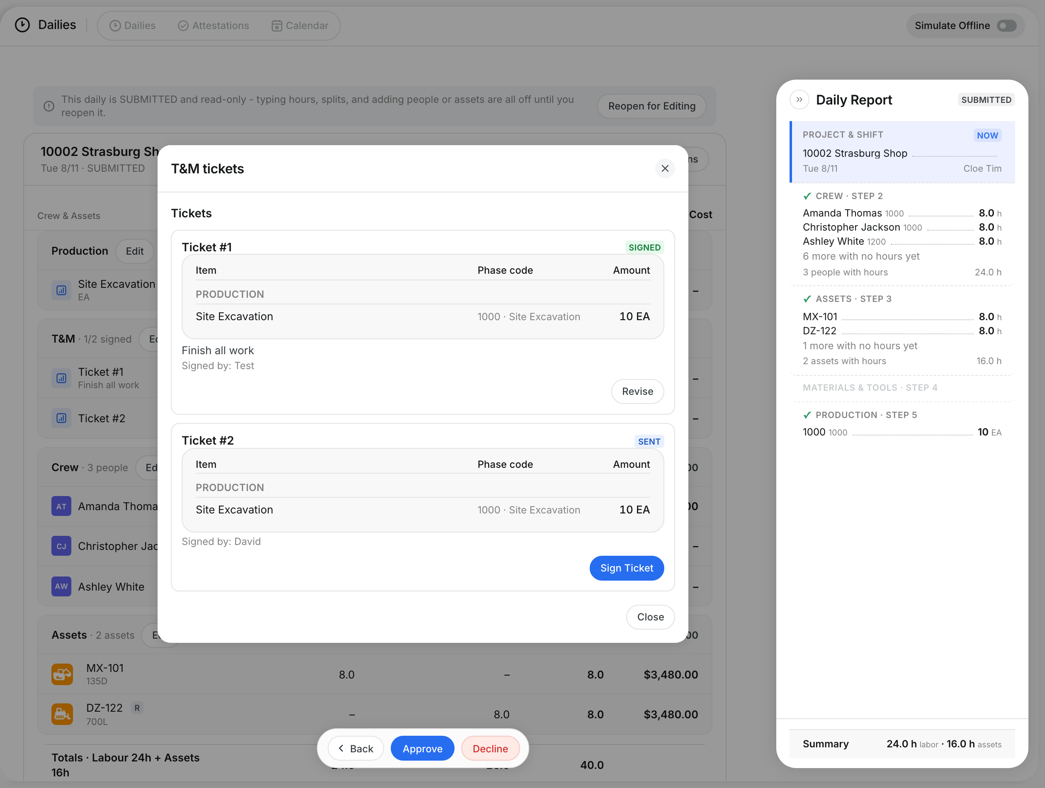Viewport: 1045px width, 788px height.
Task: Click '1 more with no hours yet'
Action: tap(860, 346)
